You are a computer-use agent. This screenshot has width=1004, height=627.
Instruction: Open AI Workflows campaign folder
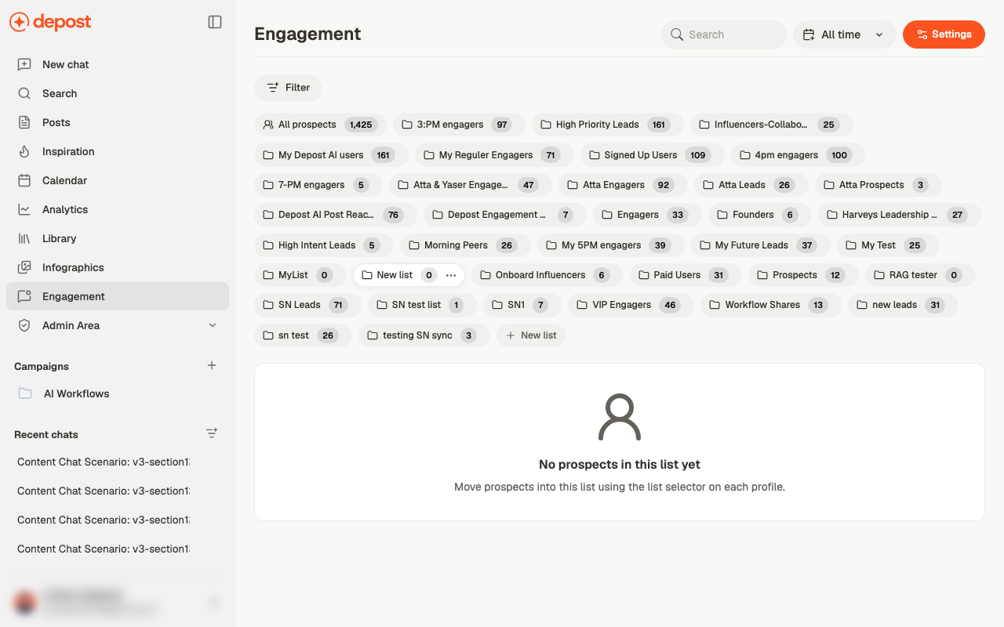[x=118, y=393]
